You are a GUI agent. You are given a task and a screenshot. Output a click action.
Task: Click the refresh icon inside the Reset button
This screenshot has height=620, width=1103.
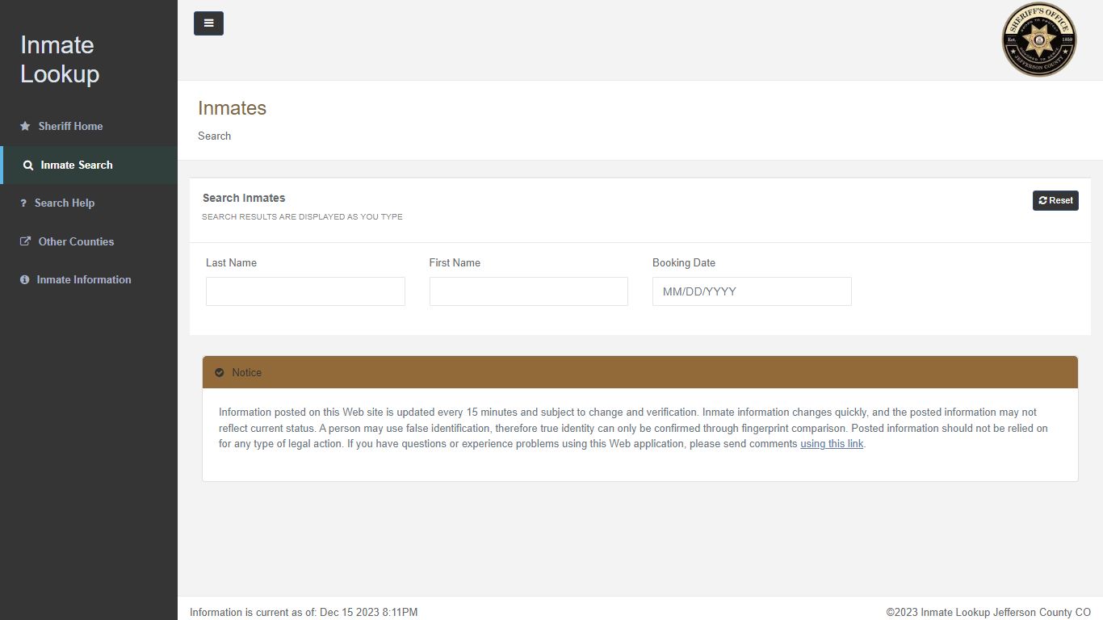click(1044, 200)
